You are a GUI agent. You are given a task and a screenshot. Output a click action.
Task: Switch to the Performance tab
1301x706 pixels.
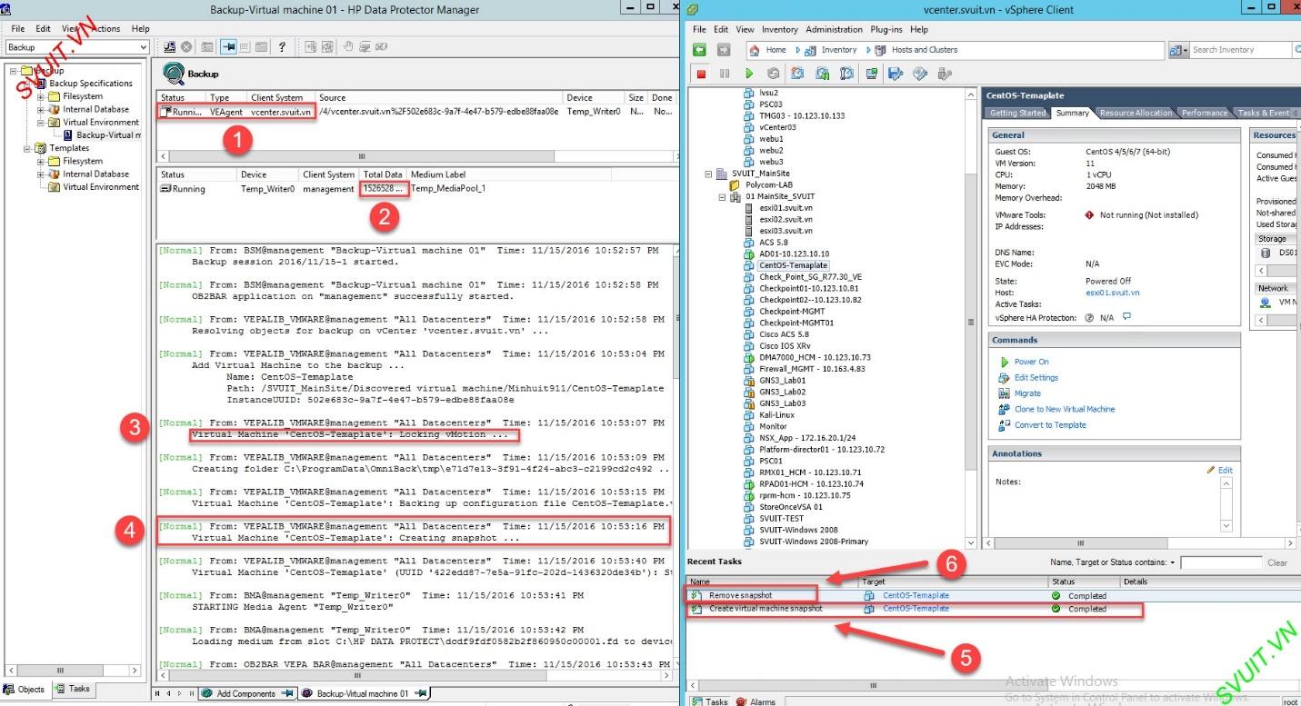click(1205, 113)
